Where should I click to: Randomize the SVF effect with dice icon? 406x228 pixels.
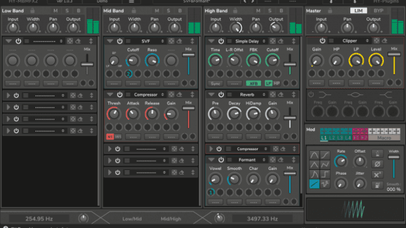pyautogui.click(x=171, y=41)
